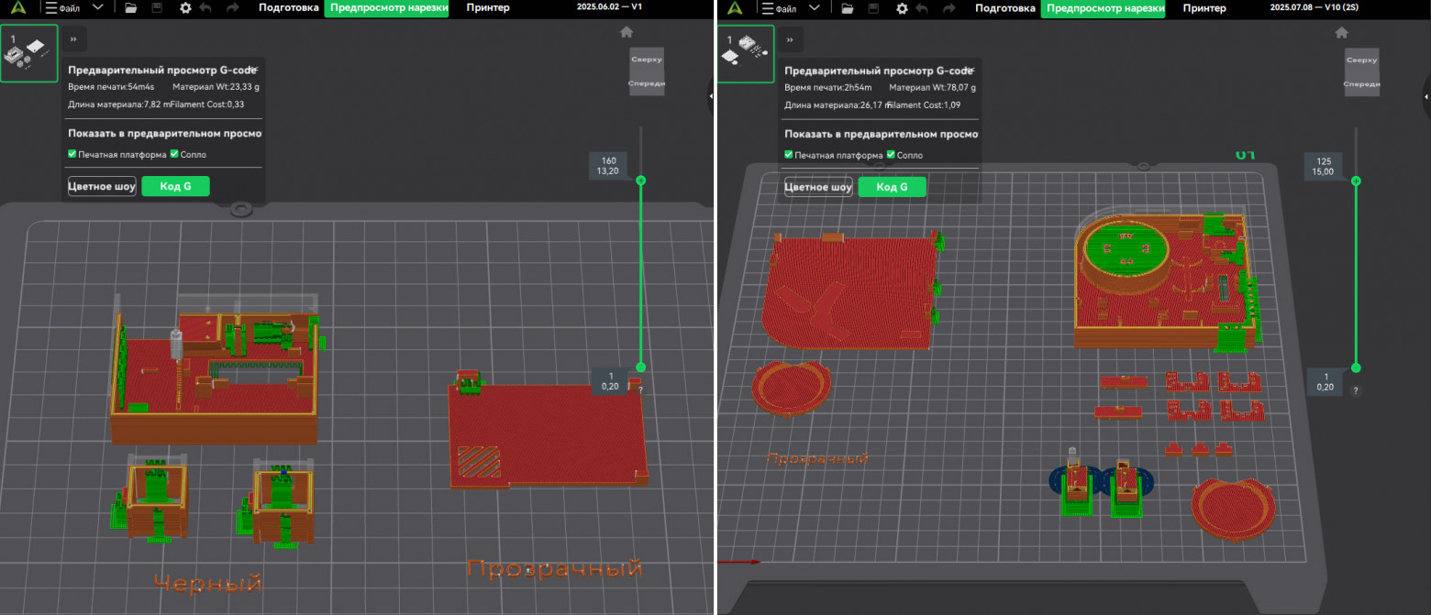Click Anycubic logo in V10 (2S) window
The width and height of the screenshot is (1431, 615).
[734, 8]
